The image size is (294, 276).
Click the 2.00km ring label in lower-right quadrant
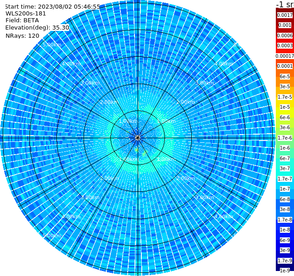(x=185, y=178)
